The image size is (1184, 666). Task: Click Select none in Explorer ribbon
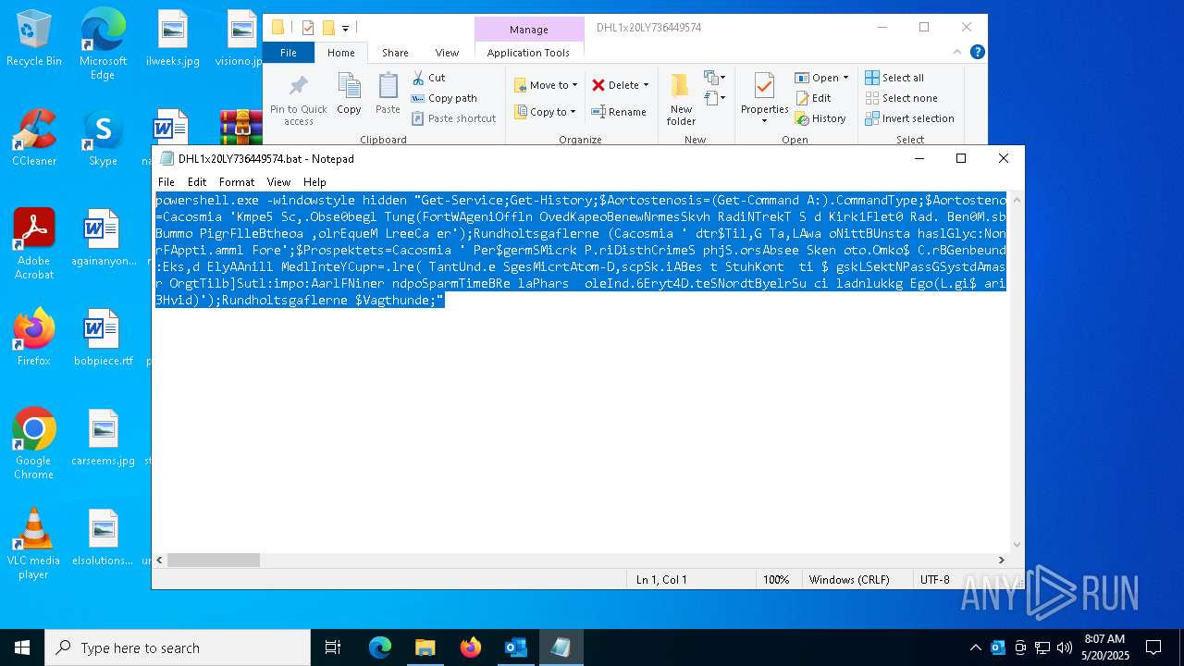pyautogui.click(x=901, y=98)
